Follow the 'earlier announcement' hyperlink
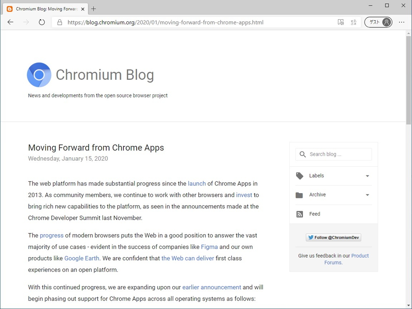Screen dimensions: 412x309 point(212,287)
